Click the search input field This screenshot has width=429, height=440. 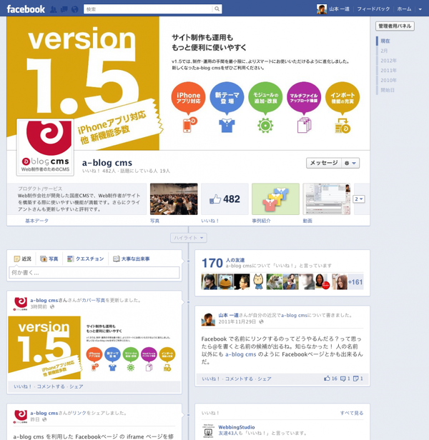[148, 9]
